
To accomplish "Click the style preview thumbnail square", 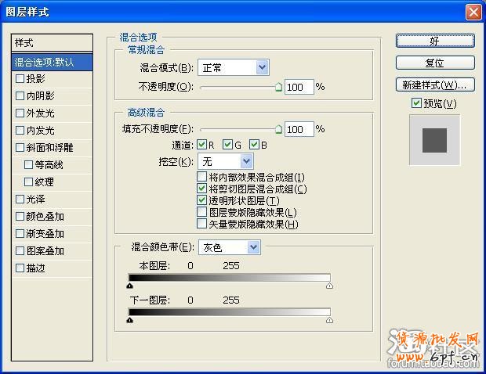I will click(x=433, y=141).
